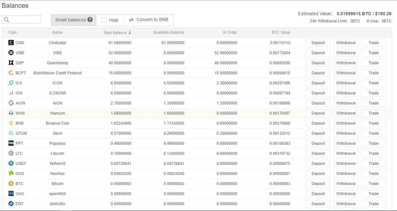
Task: Click the total balance 0.00726841
Action: pos(121,164)
